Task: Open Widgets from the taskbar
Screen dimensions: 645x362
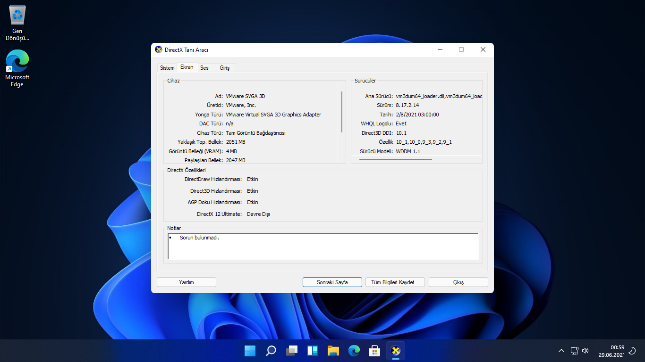Action: 313,351
